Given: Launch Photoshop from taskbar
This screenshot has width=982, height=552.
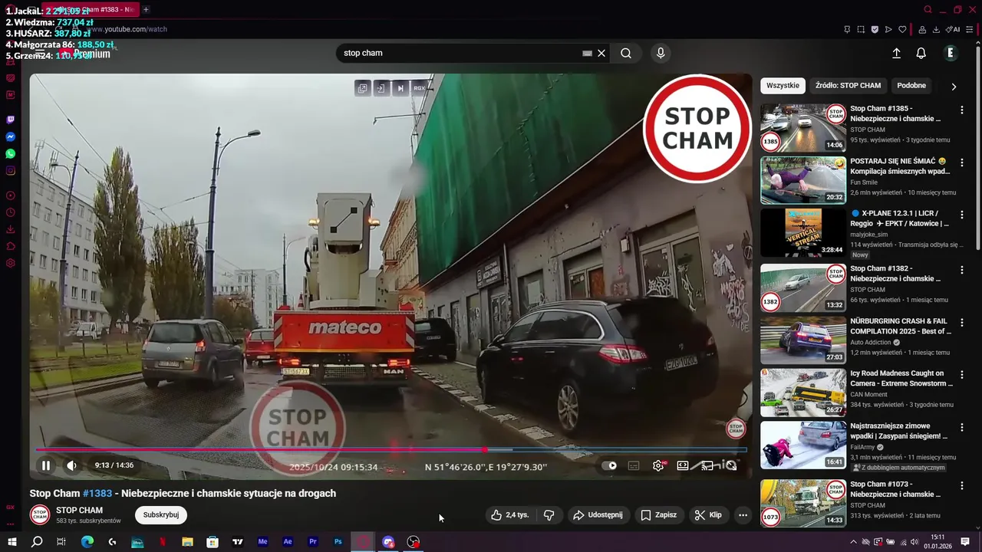Looking at the screenshot, I should (338, 541).
